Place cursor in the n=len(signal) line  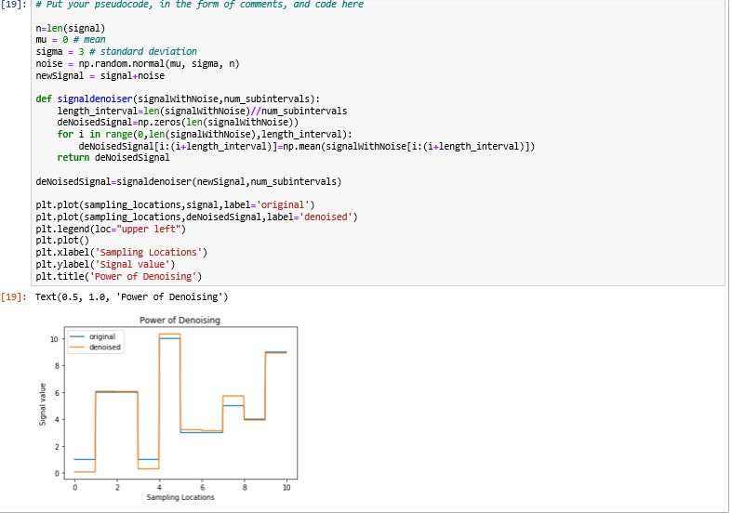coord(71,29)
